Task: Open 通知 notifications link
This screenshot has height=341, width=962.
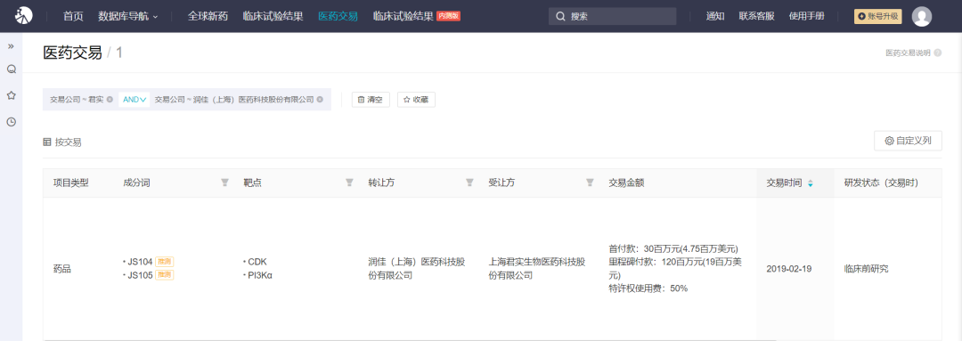Action: click(715, 17)
